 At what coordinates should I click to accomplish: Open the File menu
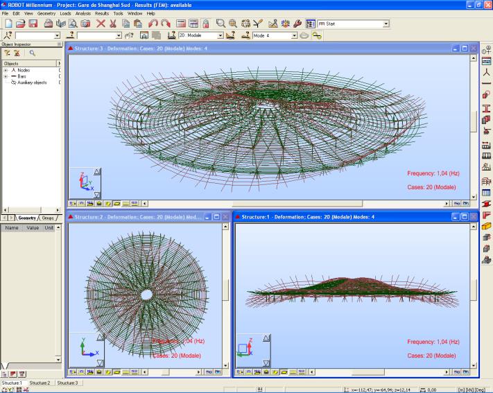point(5,14)
